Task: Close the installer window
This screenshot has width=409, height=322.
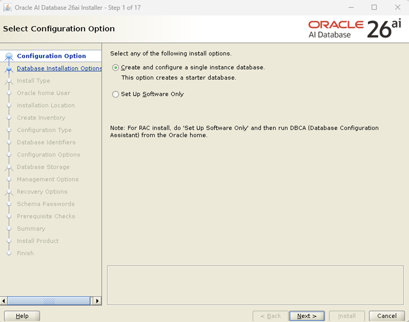Action: coord(398,8)
